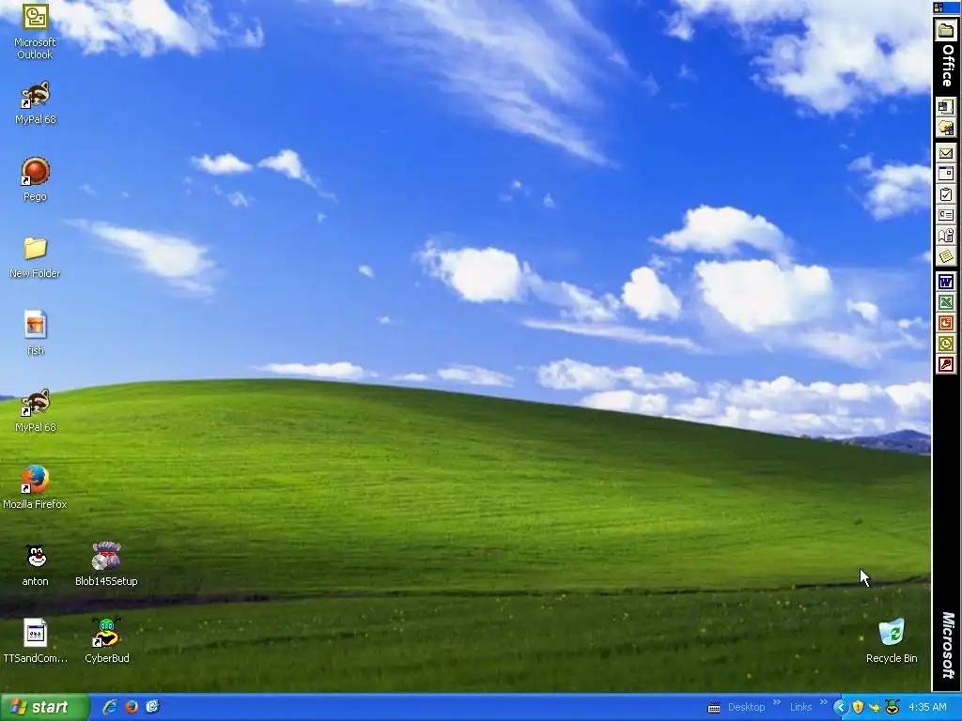Click the Windows Security Alerts shield tray icon

[858, 708]
